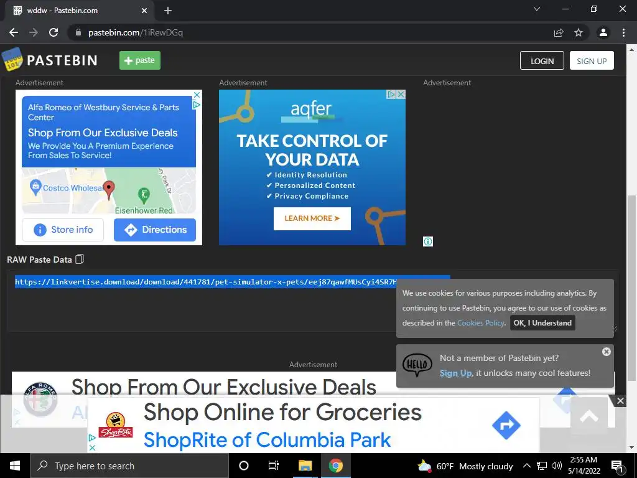Click the SIGN UP button
Image resolution: width=637 pixels, height=478 pixels.
tap(592, 60)
